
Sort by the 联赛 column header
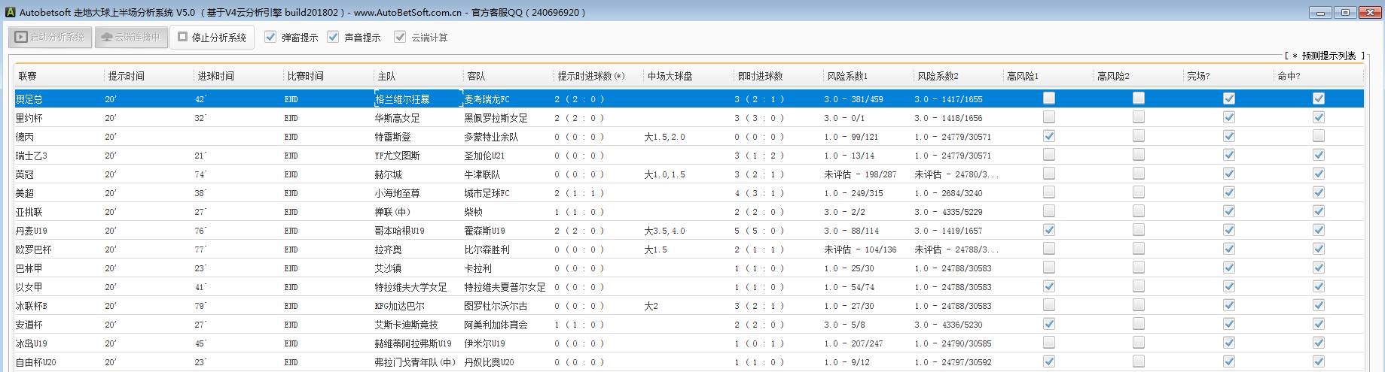click(x=28, y=76)
